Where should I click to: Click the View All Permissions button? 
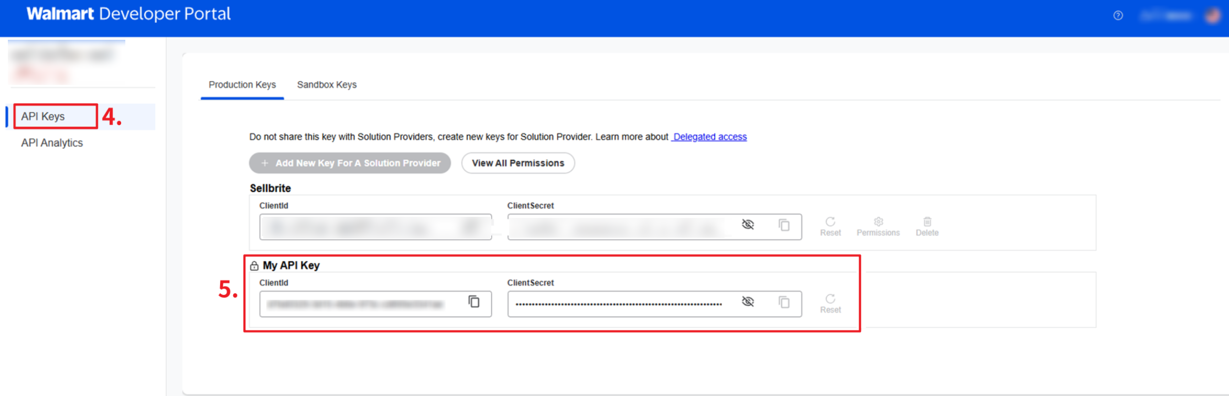coord(518,163)
